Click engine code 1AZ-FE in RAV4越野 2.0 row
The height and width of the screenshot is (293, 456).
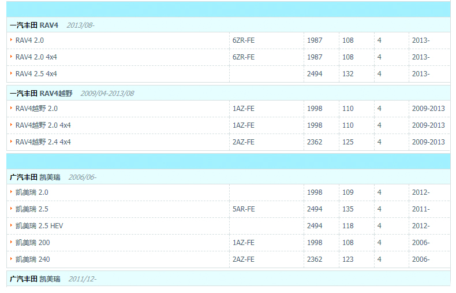[x=244, y=109]
